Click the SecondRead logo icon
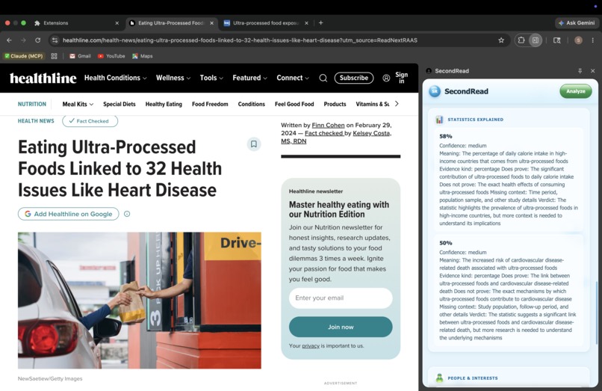This screenshot has width=602, height=391. coord(435,91)
